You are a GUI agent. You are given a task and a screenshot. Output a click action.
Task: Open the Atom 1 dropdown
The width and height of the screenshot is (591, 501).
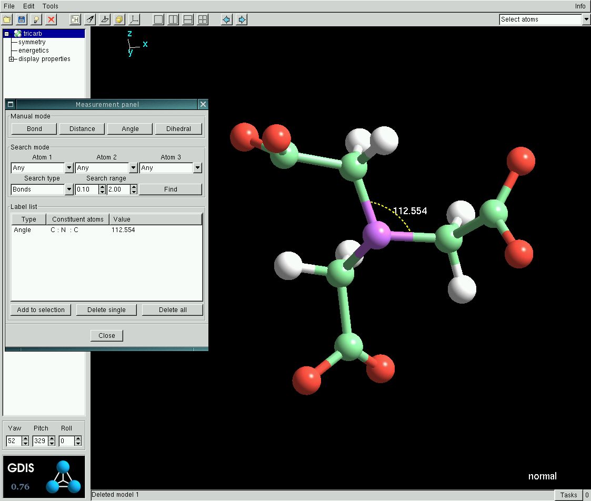(68, 168)
